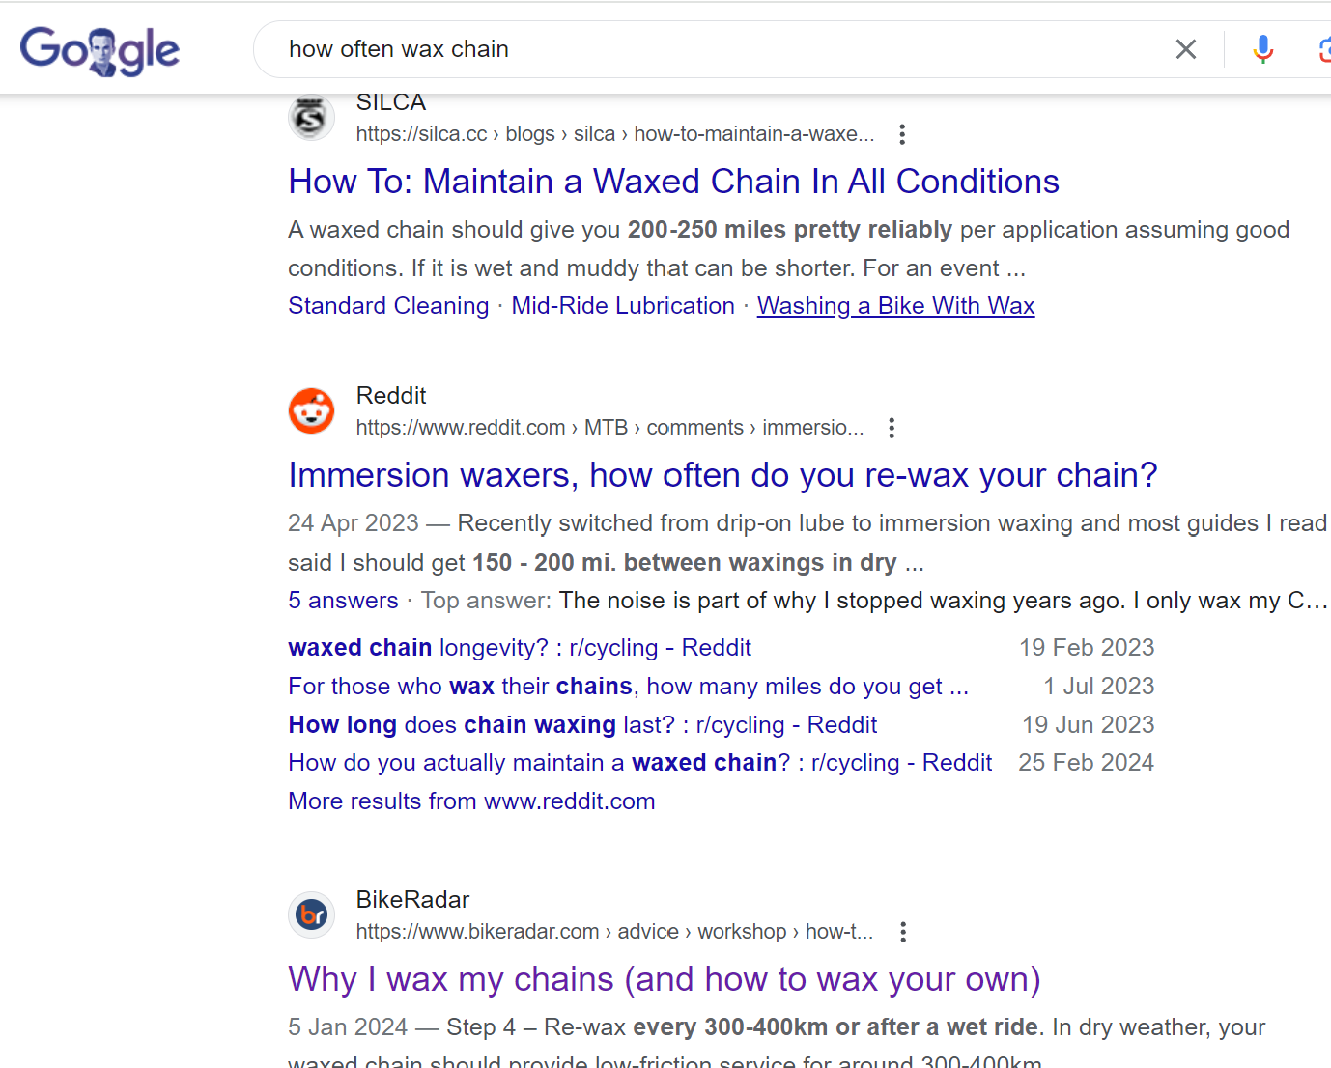This screenshot has width=1331, height=1068.
Task: Follow the 'Washing a Bike With Wax' link
Action: coord(895,306)
